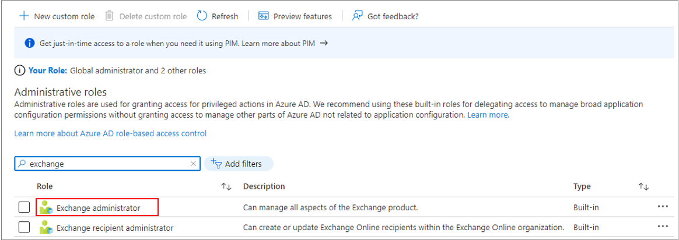The image size is (679, 240).
Task: Click the Add filters button
Action: coord(239,164)
